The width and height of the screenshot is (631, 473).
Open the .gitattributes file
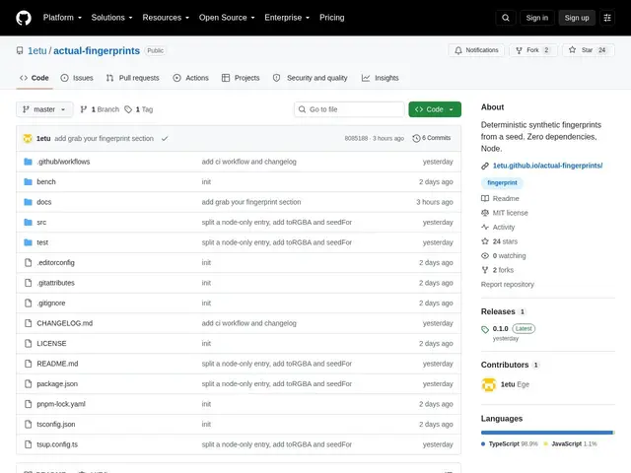click(x=55, y=283)
